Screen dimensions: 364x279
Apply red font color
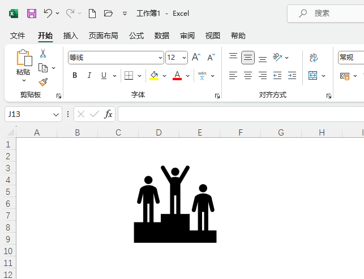pos(177,76)
